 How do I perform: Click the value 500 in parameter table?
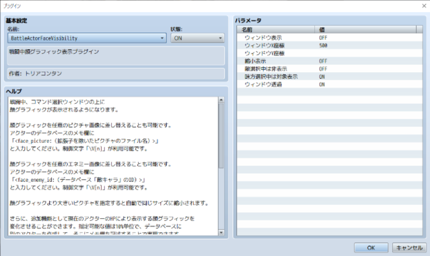323,45
